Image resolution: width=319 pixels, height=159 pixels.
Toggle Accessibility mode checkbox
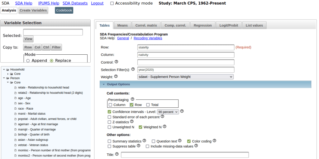(112, 3)
